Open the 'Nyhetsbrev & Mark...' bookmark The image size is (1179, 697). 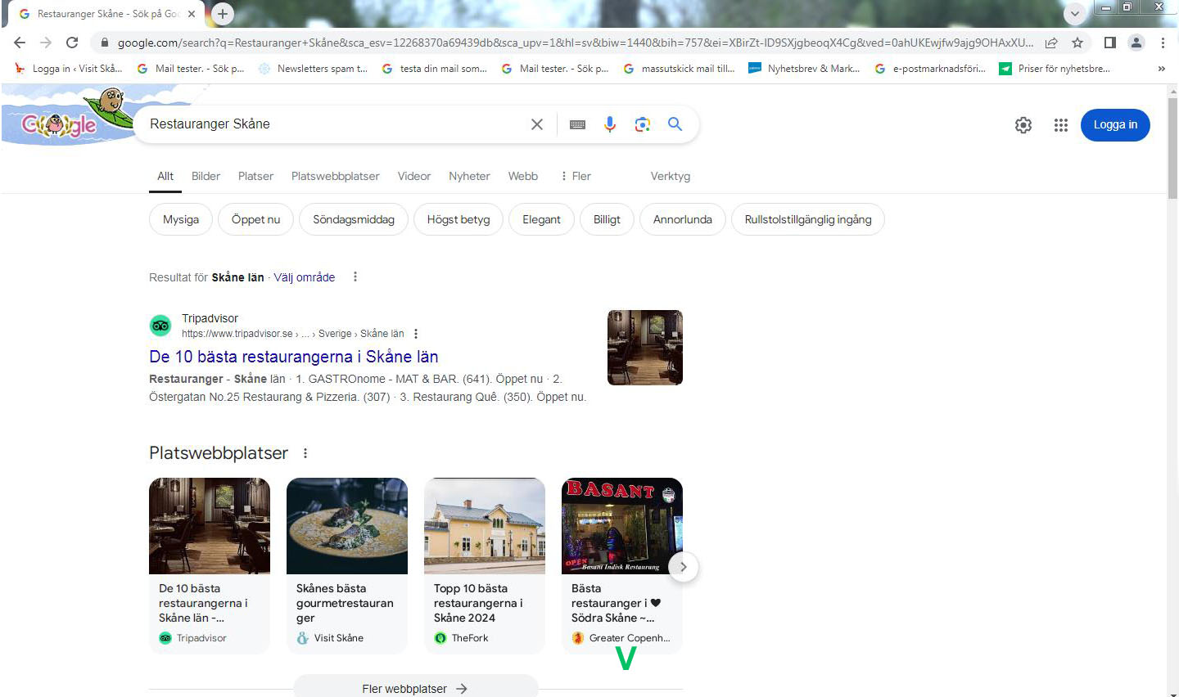pos(804,69)
